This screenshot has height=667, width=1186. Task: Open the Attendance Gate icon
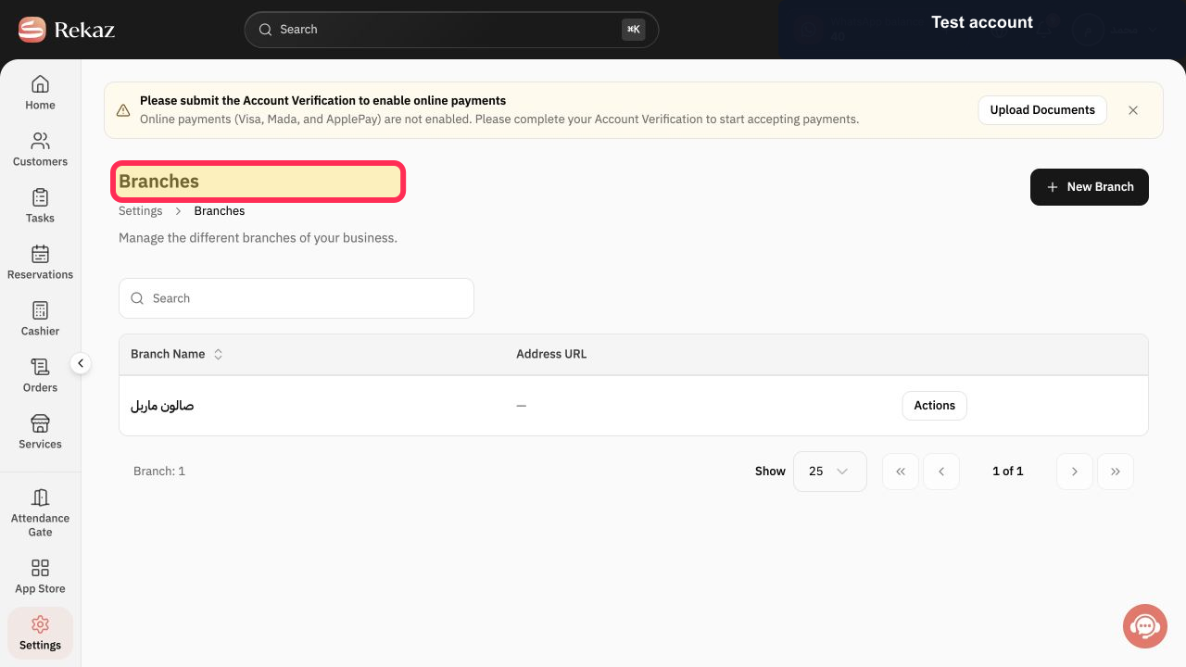tap(40, 497)
